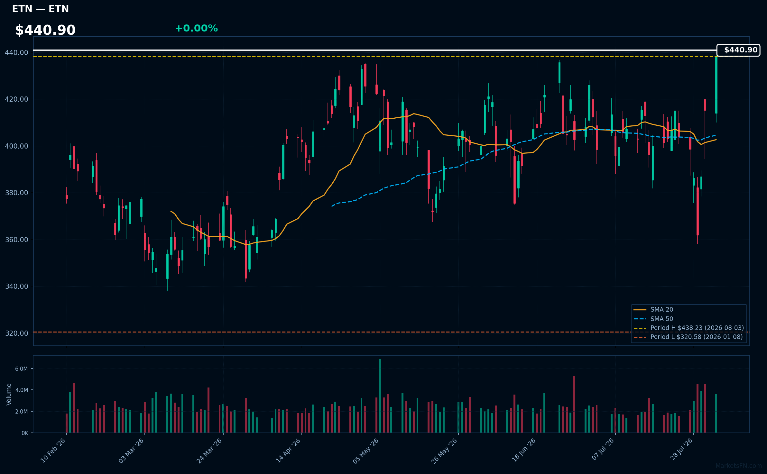Image resolution: width=767 pixels, height=474 pixels.
Task: Click the 4.0M volume axis label
Action: [22, 390]
